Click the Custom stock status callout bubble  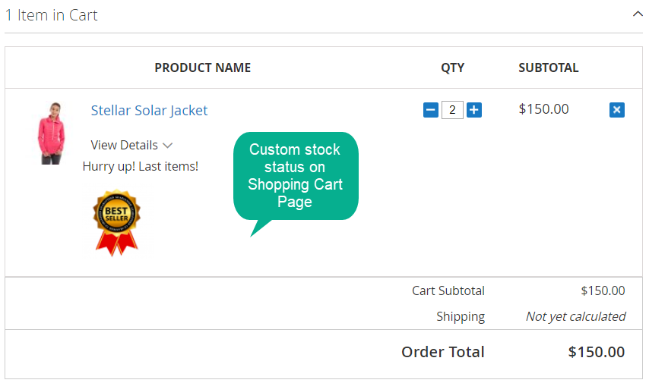click(x=296, y=176)
